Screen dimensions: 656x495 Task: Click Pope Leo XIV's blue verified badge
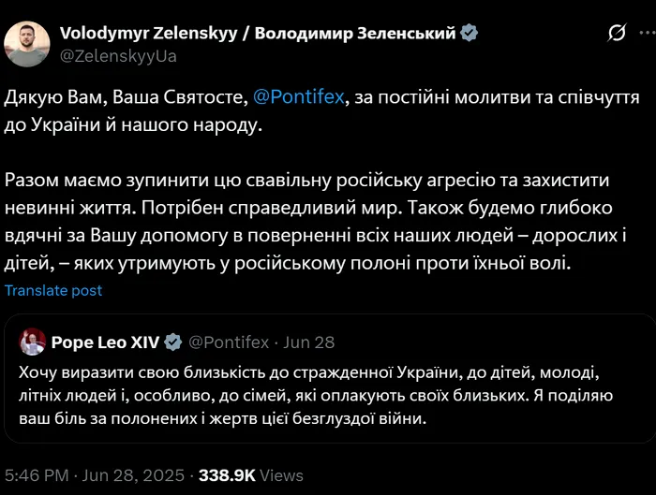click(173, 342)
